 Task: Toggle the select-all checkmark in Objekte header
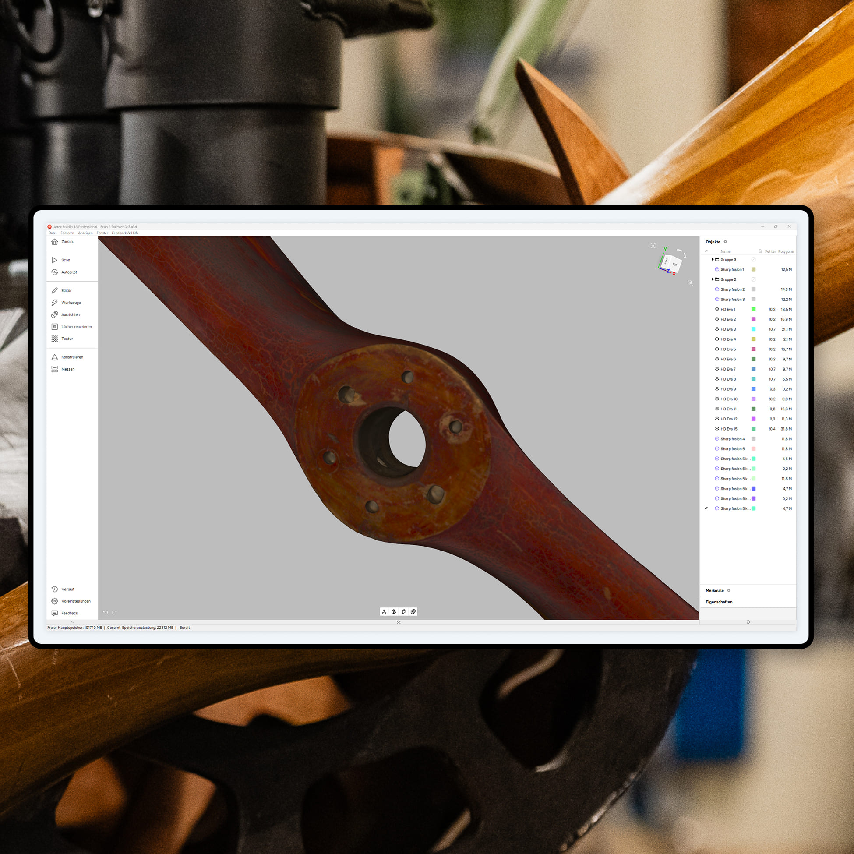706,251
